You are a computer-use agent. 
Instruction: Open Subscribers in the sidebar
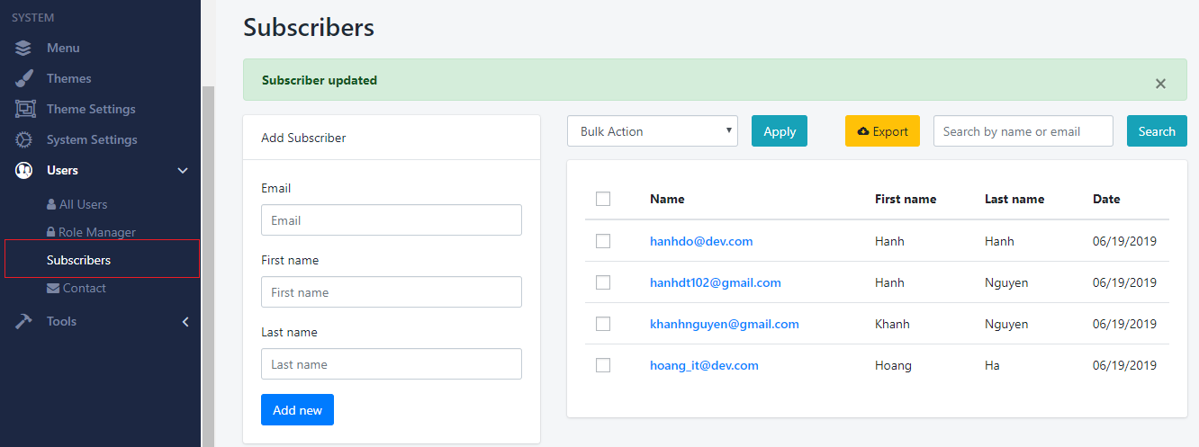pyautogui.click(x=78, y=260)
